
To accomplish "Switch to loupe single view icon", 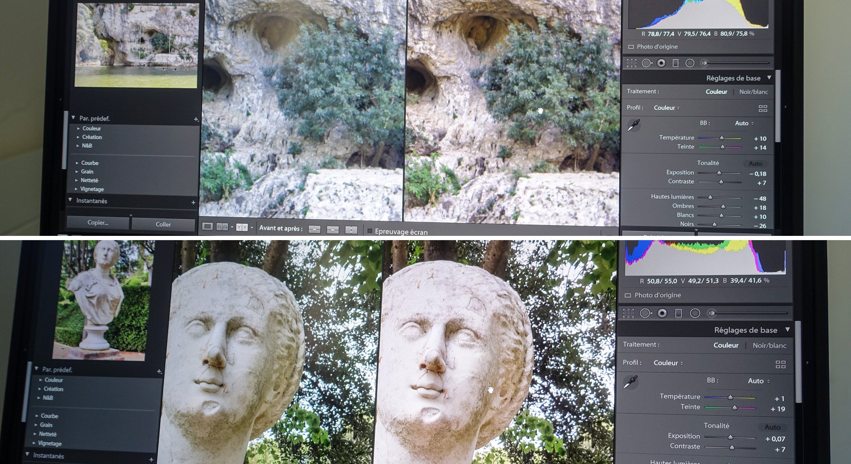I will click(207, 227).
